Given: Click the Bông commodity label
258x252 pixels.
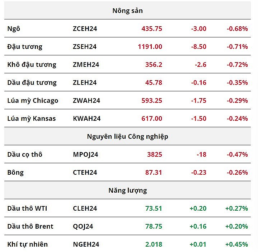Looking at the screenshot, I should (x=15, y=173).
